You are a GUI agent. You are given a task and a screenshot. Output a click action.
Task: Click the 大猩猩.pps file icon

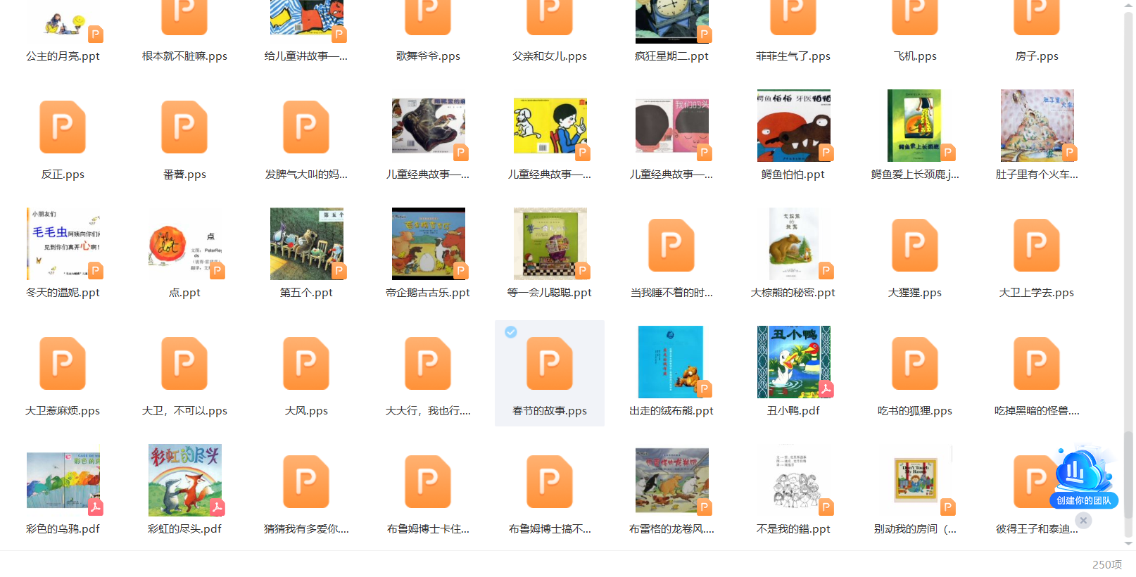coord(914,246)
